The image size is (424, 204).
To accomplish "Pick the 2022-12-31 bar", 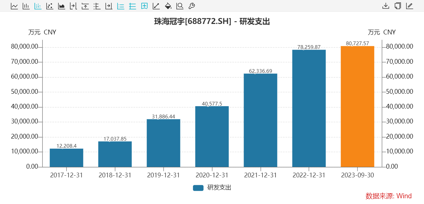I will click(x=309, y=108).
